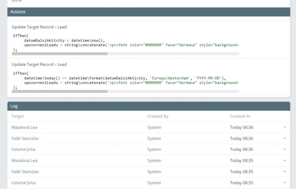Viewport: 296px width, 189px height.
Task: Open Mazalová Lea target from 08:35 log entry
Action: pyautogui.click(x=24, y=161)
